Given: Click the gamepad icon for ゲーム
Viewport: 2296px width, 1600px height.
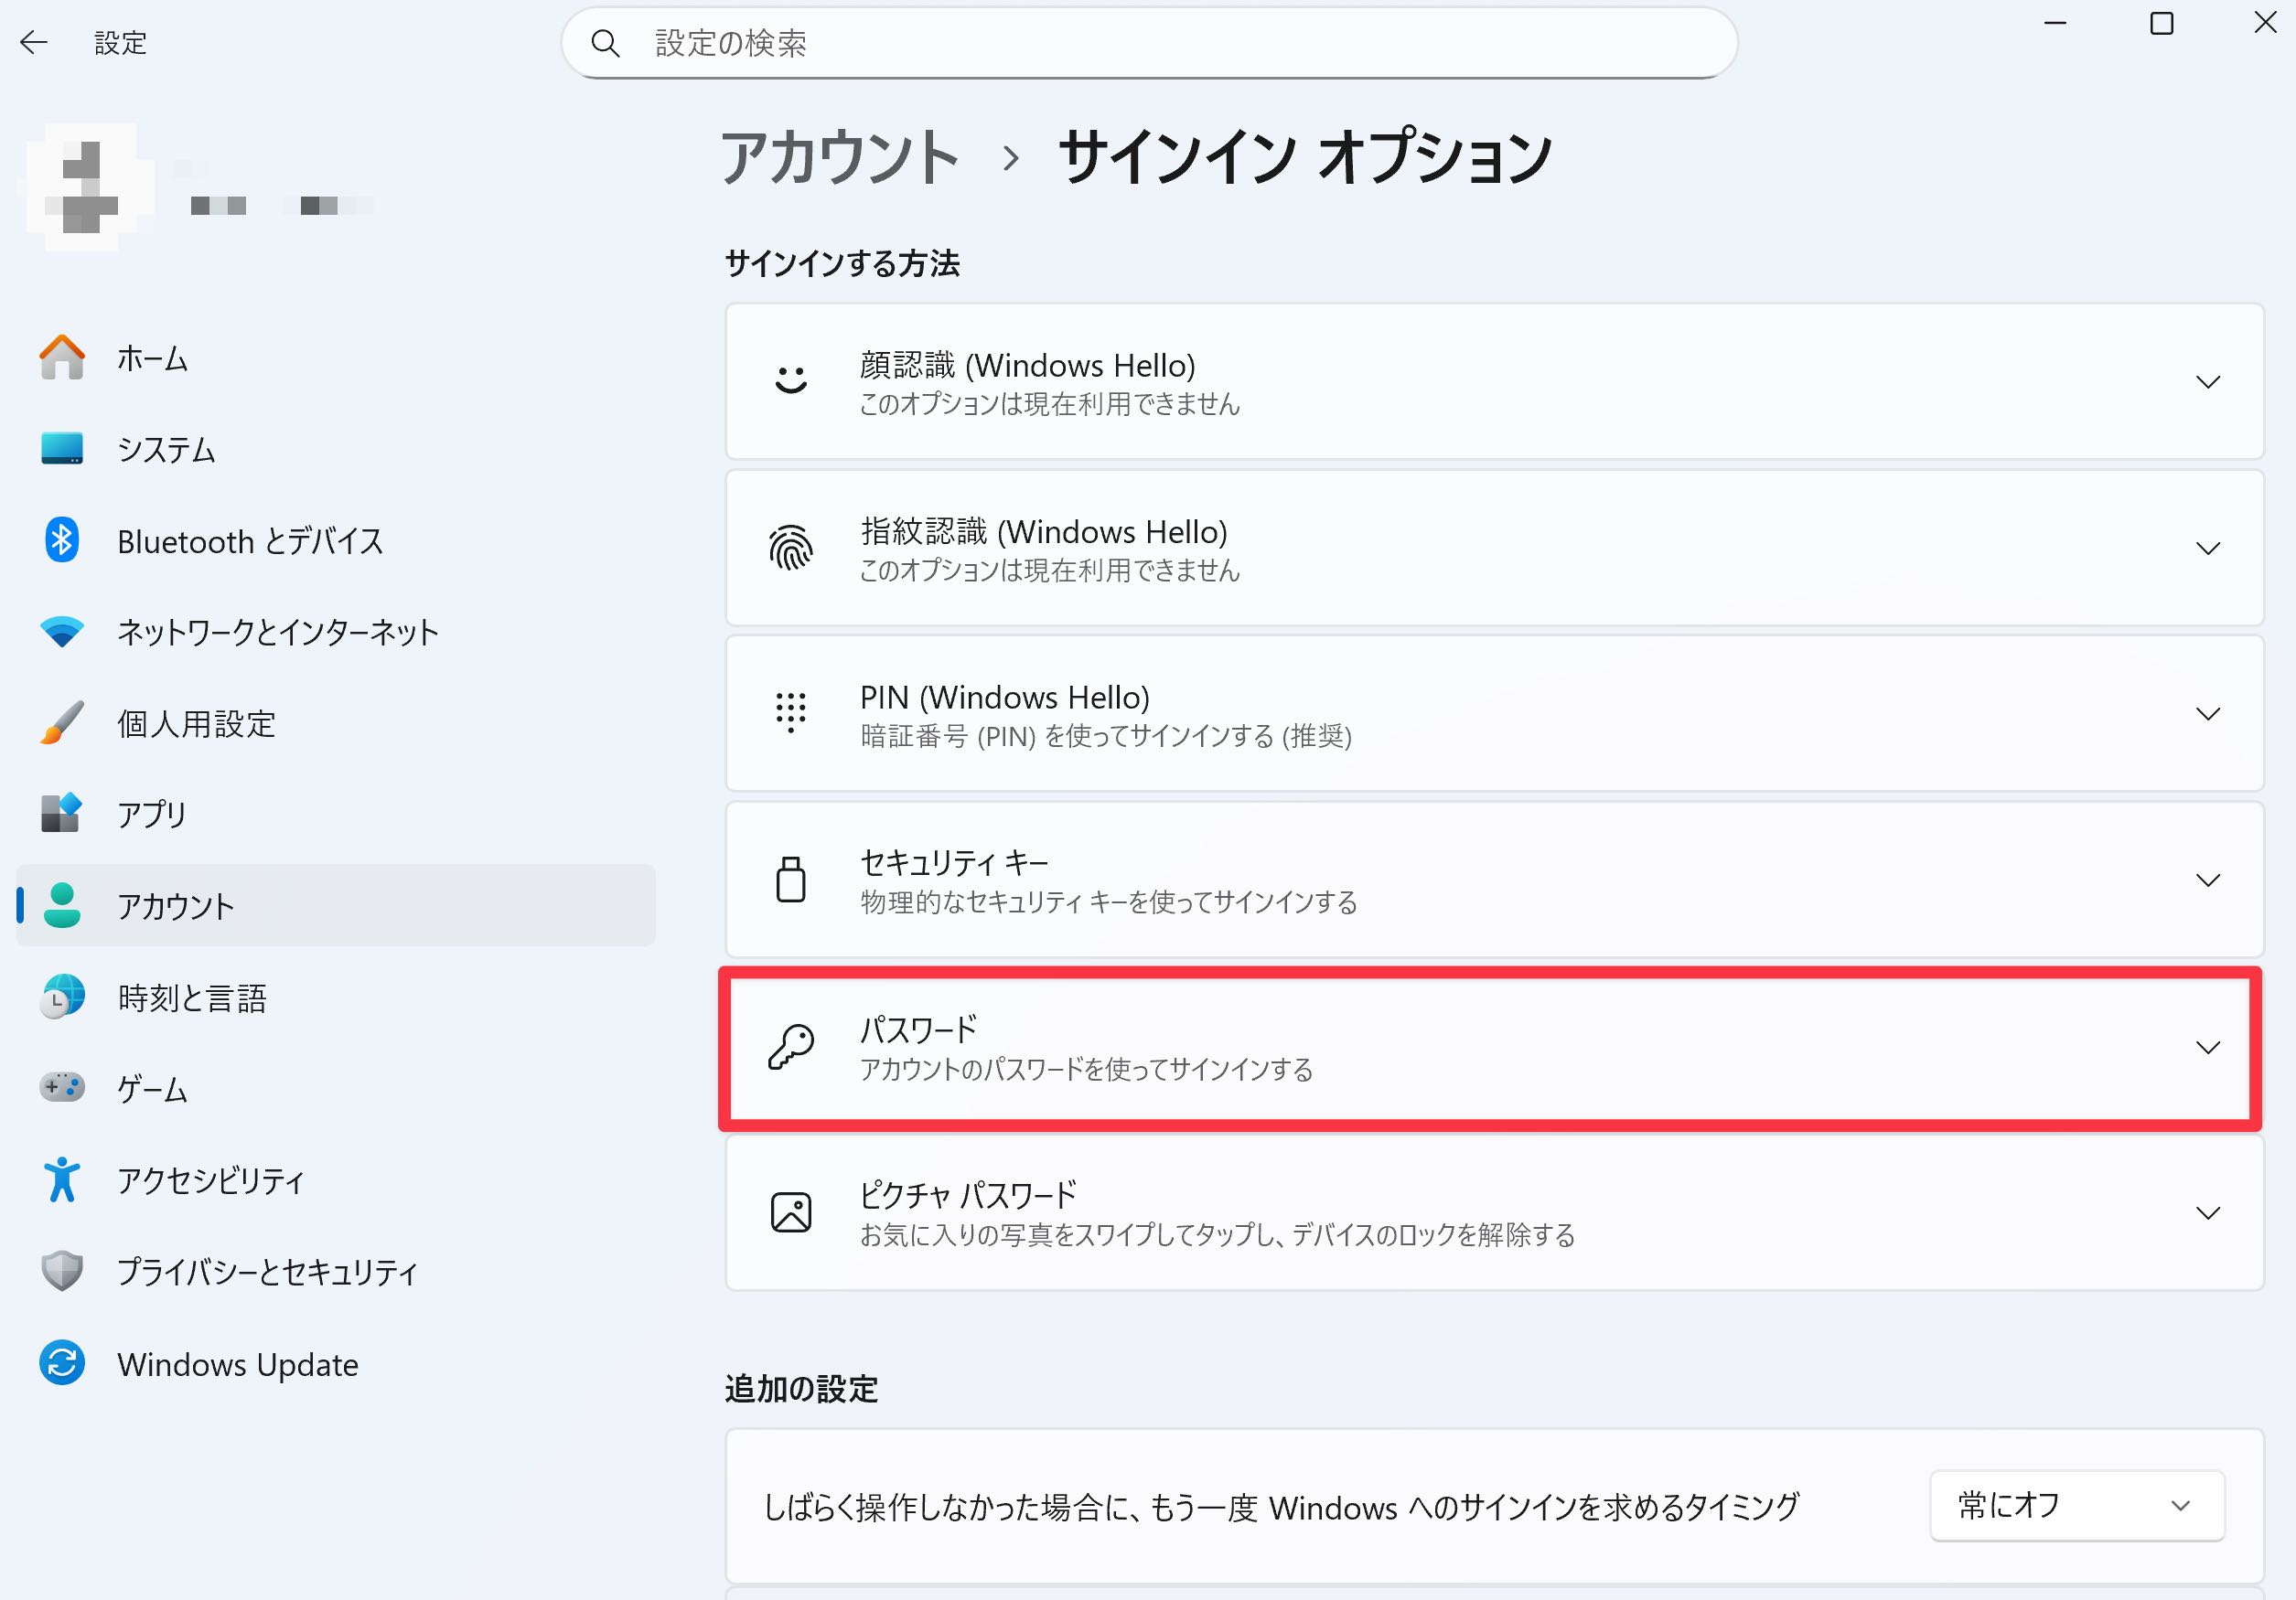Looking at the screenshot, I should (x=62, y=1087).
